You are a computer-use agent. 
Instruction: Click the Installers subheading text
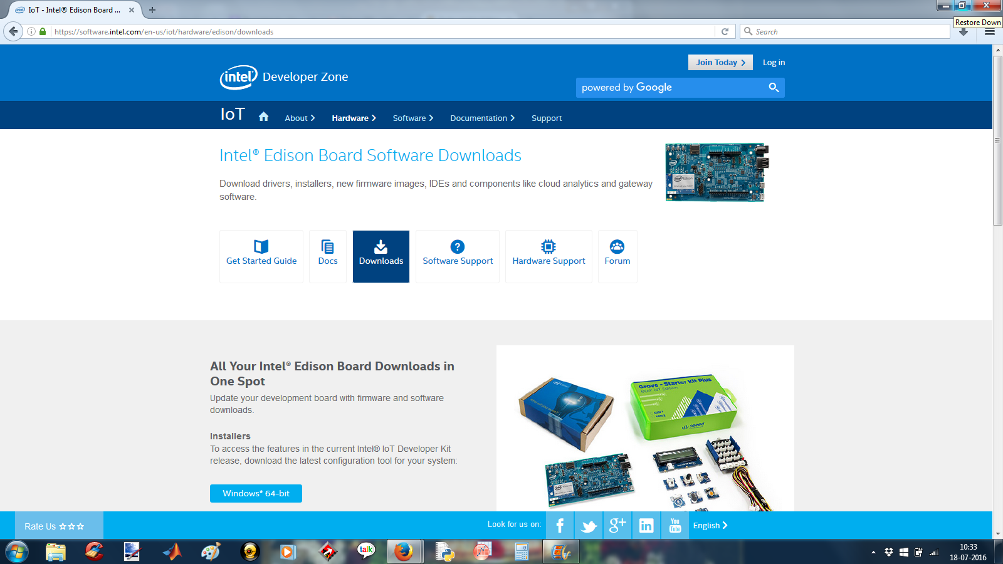[230, 436]
